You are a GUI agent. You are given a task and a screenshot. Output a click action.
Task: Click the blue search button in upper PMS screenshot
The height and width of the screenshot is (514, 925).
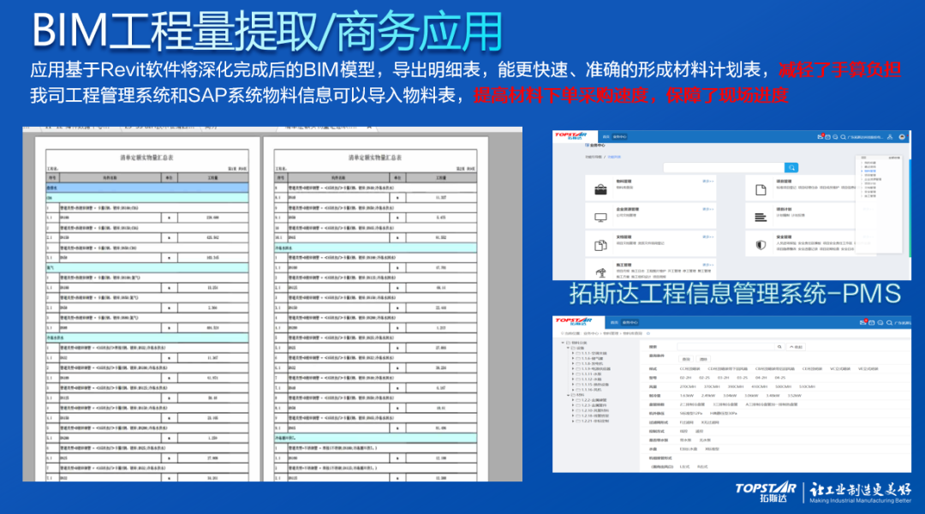tap(791, 168)
